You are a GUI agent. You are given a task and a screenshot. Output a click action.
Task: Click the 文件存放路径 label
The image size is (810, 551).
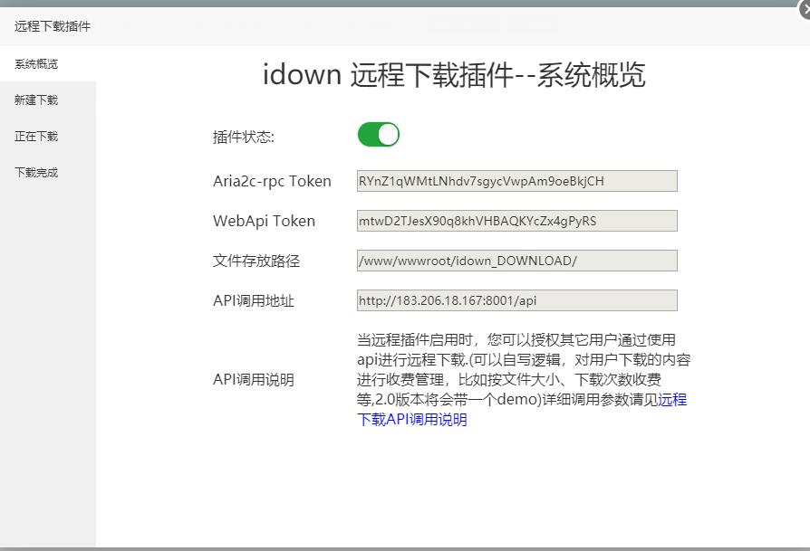(x=256, y=261)
